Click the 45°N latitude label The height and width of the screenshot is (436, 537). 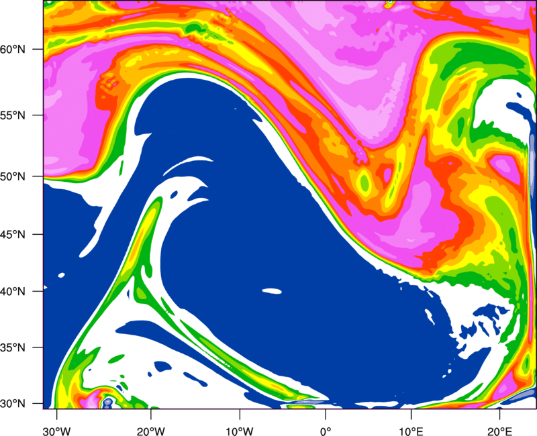[x=13, y=234]
